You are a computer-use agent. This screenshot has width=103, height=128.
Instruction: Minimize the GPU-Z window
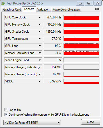[x=80, y=3]
